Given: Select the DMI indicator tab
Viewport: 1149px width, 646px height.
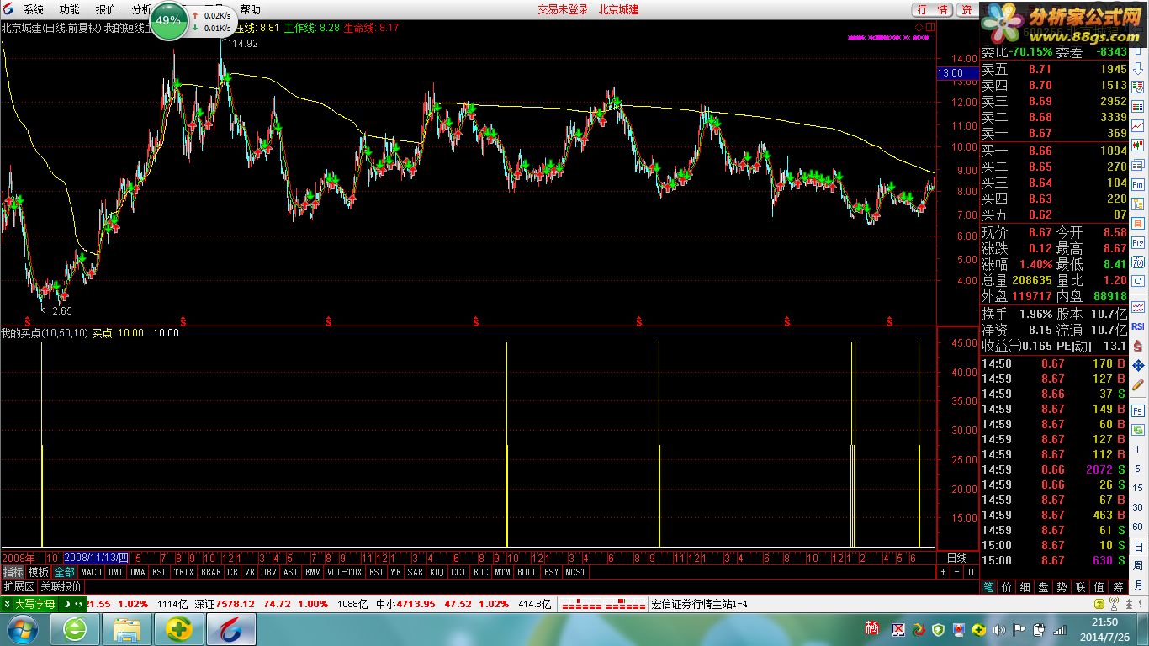Looking at the screenshot, I should coord(115,572).
